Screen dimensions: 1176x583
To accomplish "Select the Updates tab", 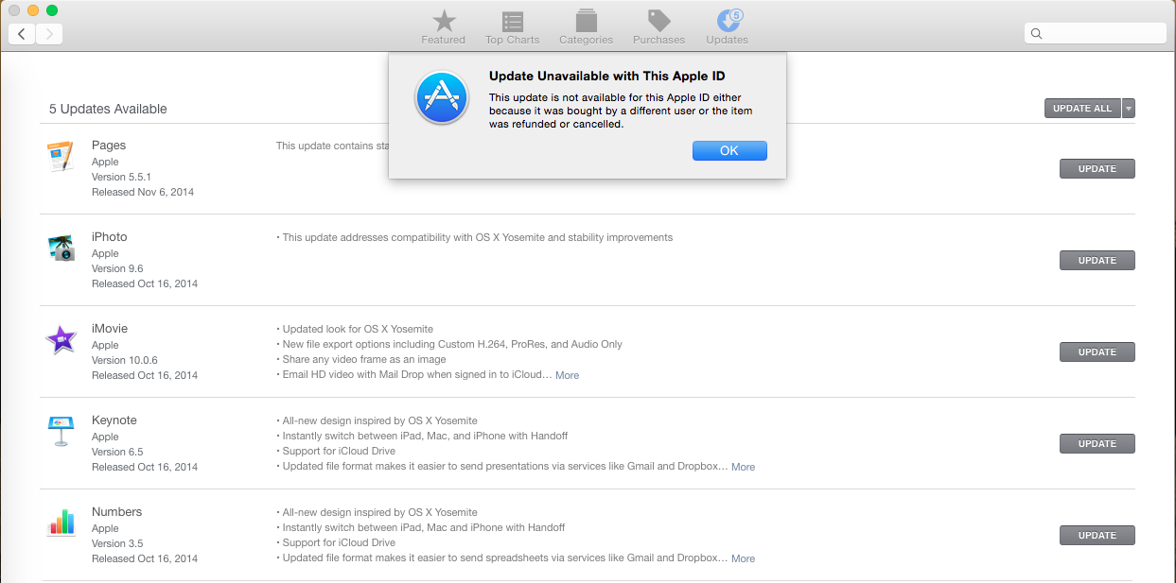I will tap(727, 26).
